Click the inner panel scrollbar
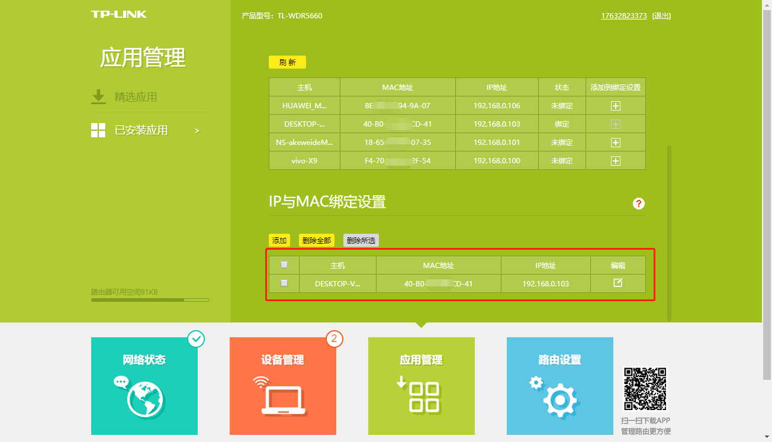Viewport: 772px width, 442px height. pos(670,233)
